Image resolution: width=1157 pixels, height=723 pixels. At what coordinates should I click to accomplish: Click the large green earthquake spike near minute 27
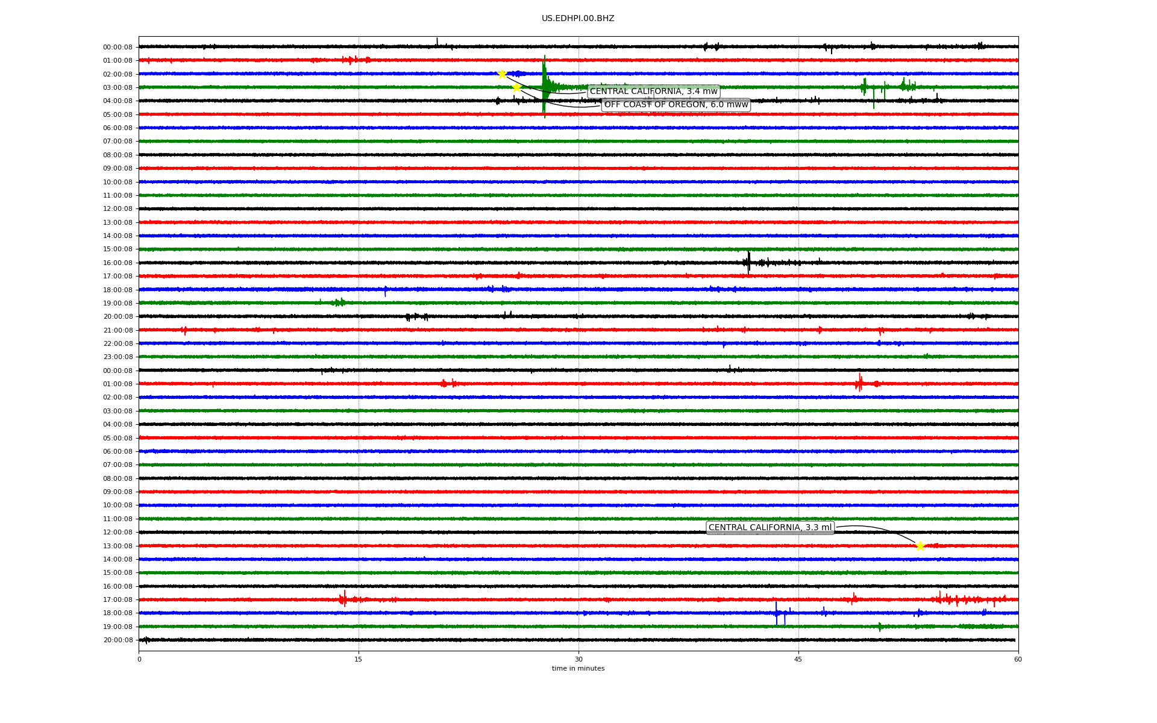[x=544, y=84]
